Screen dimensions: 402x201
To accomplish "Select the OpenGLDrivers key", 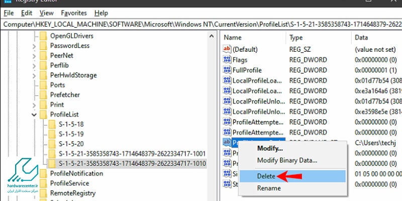I will [x=72, y=36].
